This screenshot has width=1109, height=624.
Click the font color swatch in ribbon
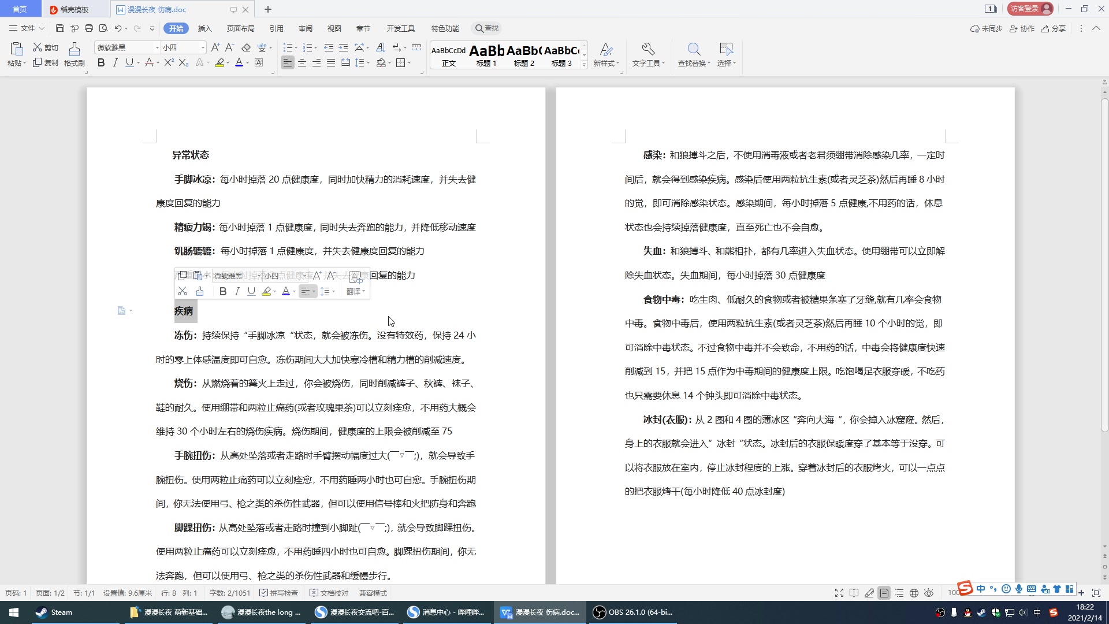239,63
